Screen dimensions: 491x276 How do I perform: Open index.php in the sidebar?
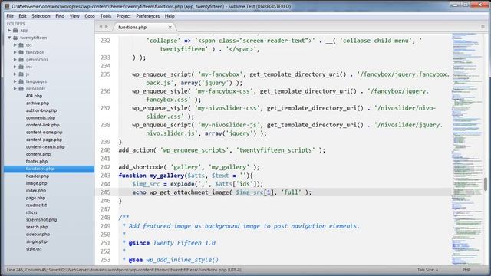pos(36,191)
